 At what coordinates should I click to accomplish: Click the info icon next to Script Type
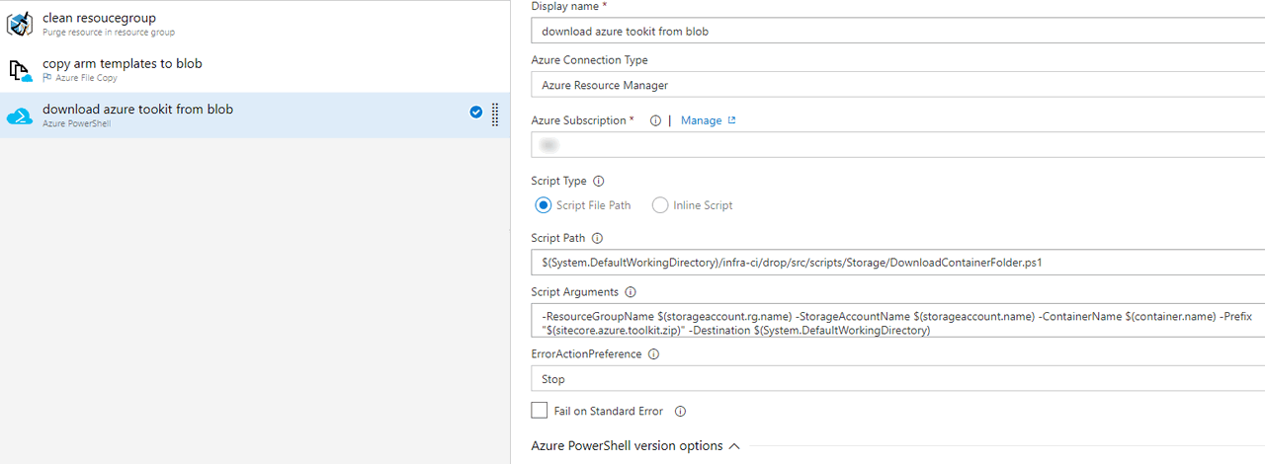point(599,182)
